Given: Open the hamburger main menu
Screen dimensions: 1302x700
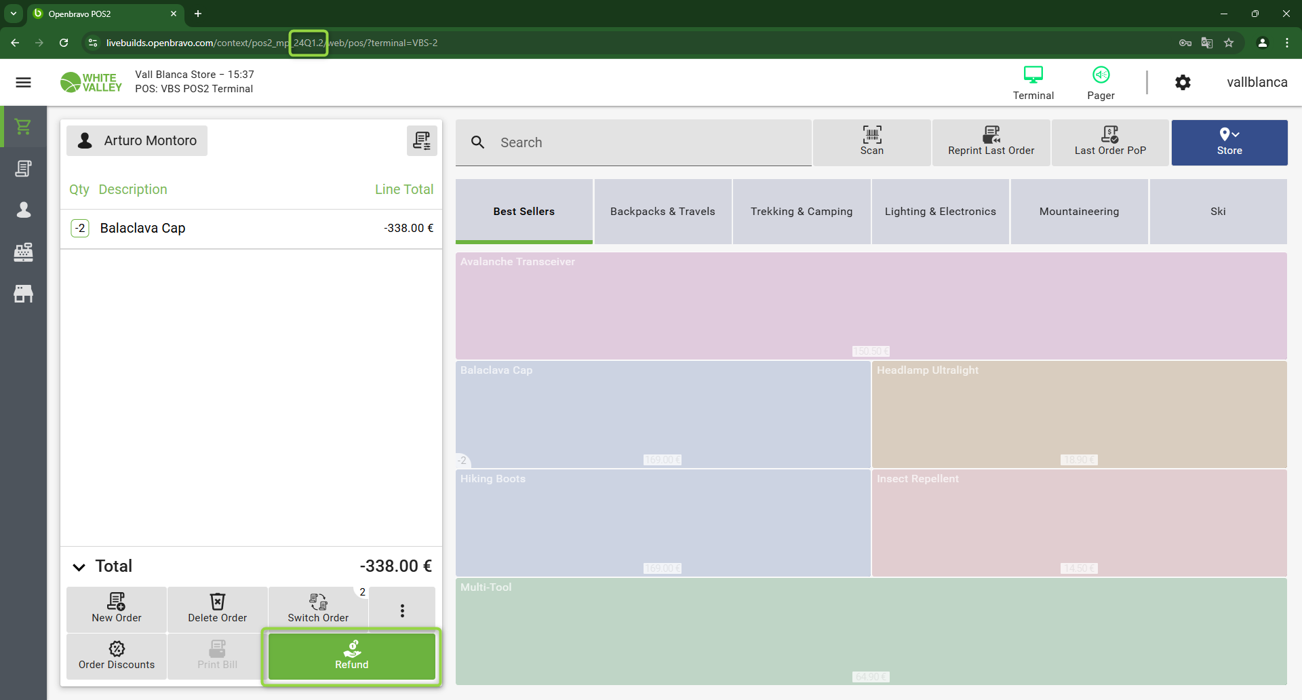Looking at the screenshot, I should point(23,82).
